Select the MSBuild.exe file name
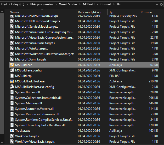Screen dimensions: 164x145 pyautogui.click(x=24, y=65)
